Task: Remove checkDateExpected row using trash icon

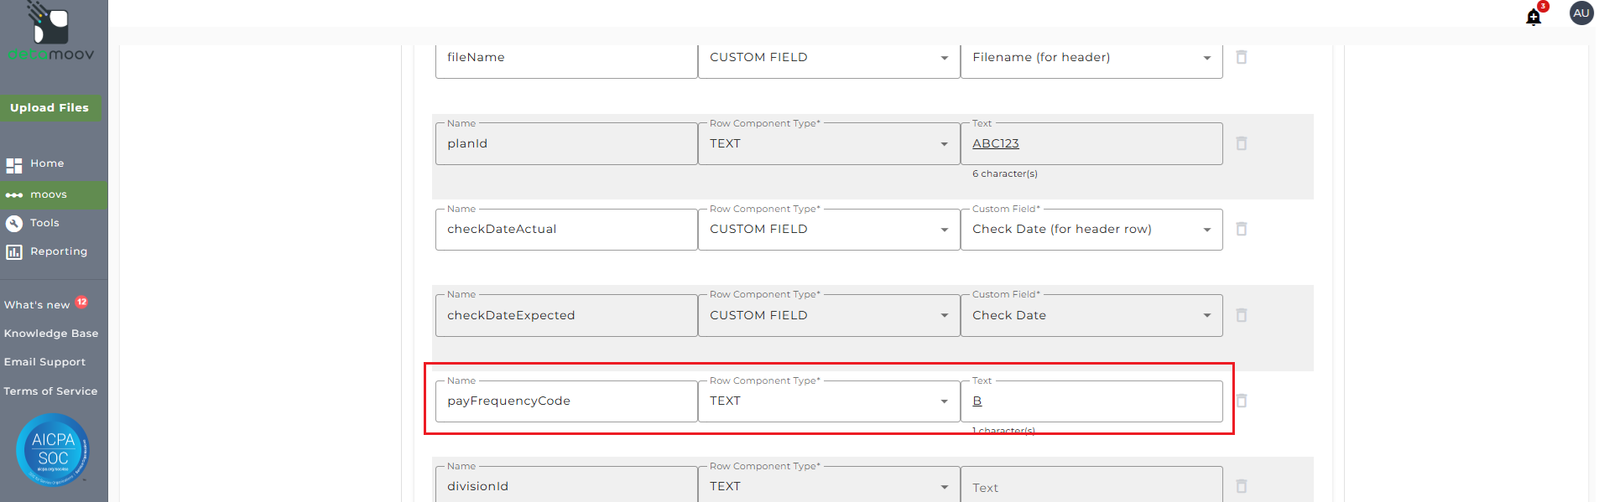Action: click(1242, 315)
